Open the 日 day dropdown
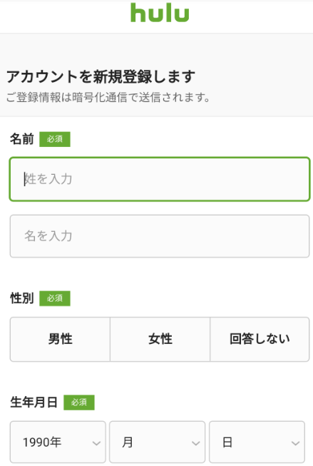The width and height of the screenshot is (313, 466). click(x=257, y=442)
